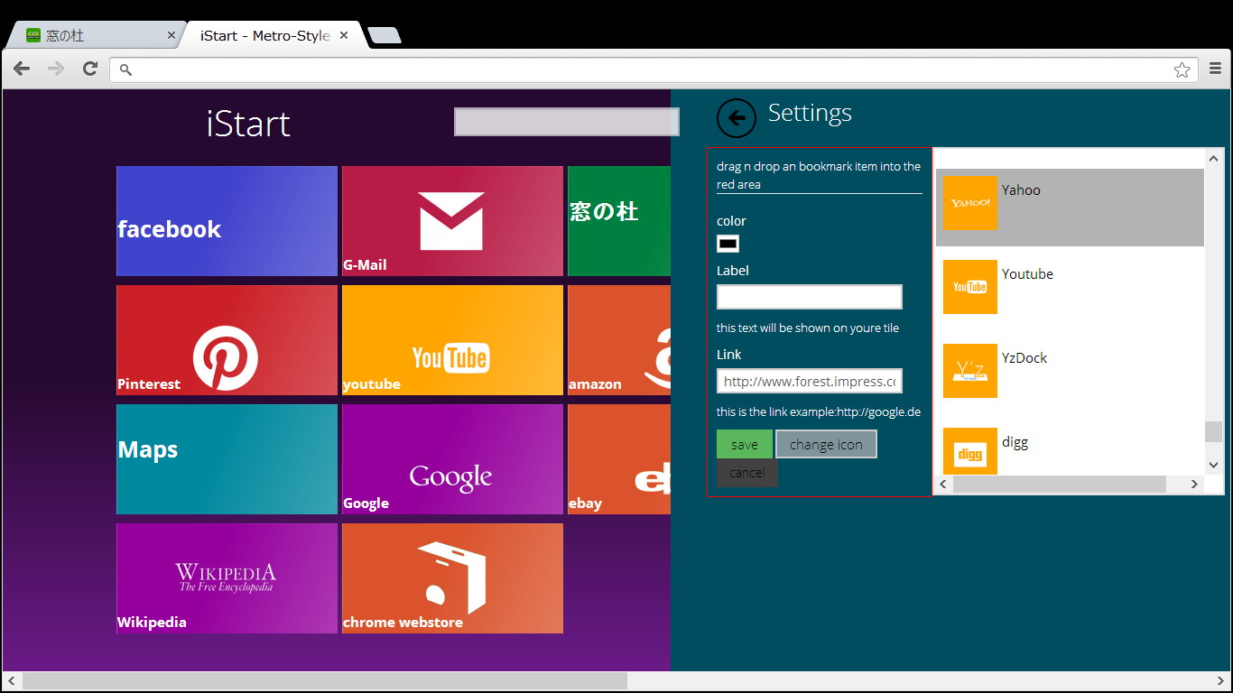Open the facebook tile

pos(227,221)
